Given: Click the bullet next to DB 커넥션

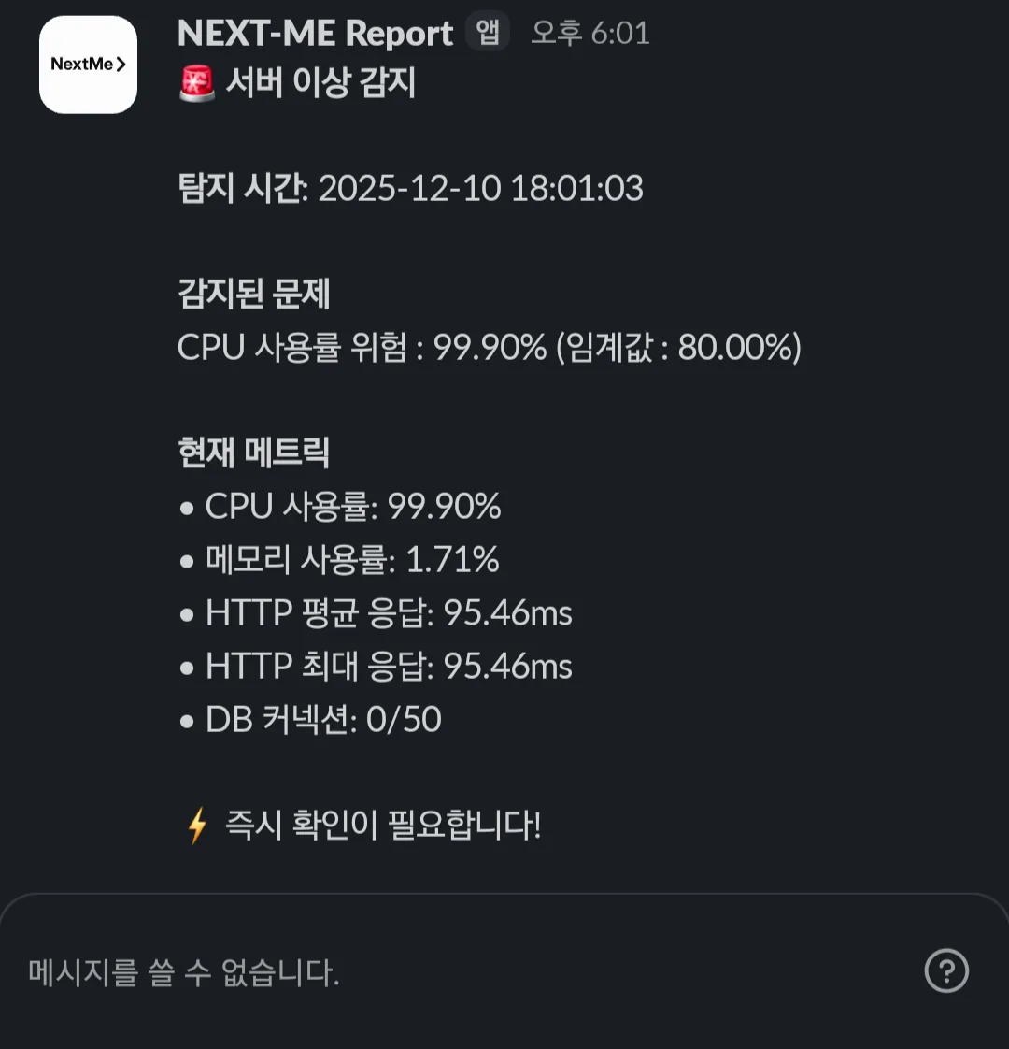Looking at the screenshot, I should [x=187, y=720].
